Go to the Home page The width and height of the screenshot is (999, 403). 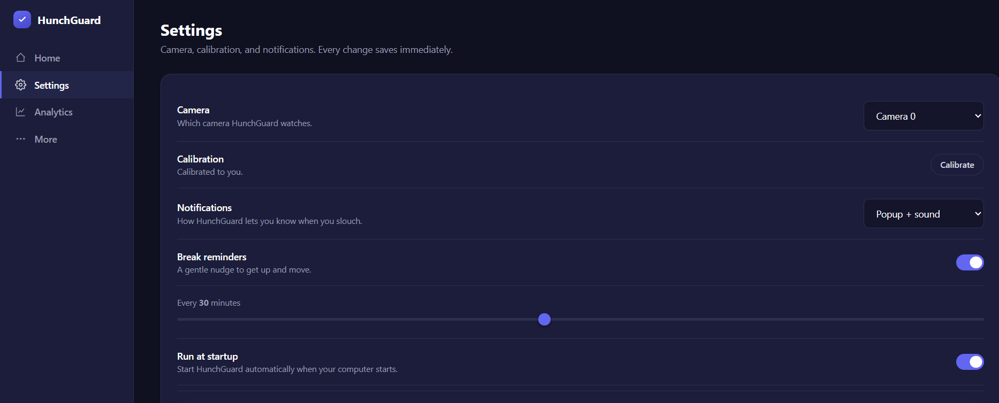coord(67,58)
